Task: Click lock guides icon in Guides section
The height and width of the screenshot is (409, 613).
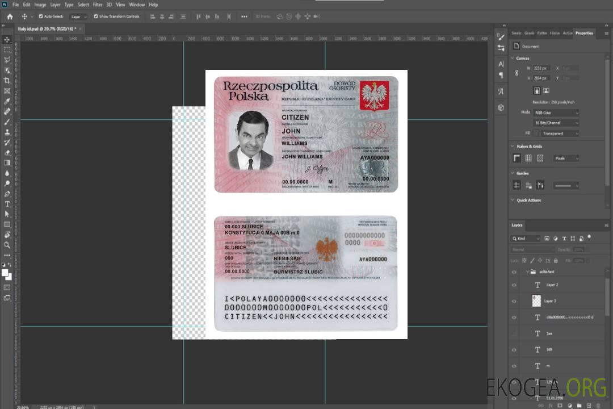Action: pos(528,185)
